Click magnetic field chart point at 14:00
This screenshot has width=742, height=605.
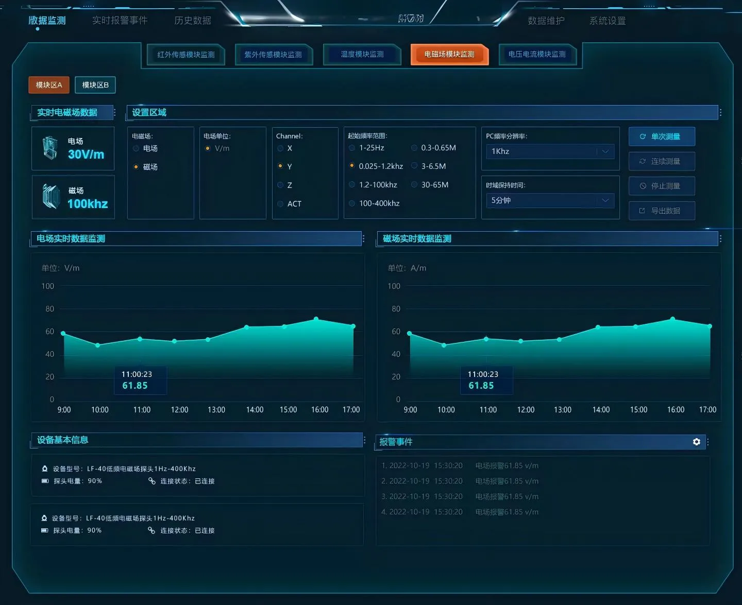(598, 327)
